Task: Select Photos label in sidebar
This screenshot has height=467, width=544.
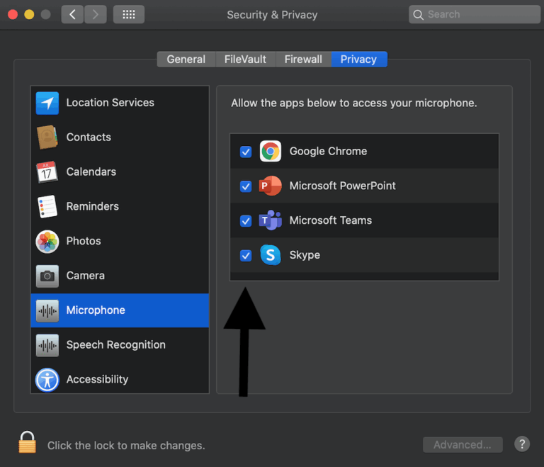Action: pos(84,241)
